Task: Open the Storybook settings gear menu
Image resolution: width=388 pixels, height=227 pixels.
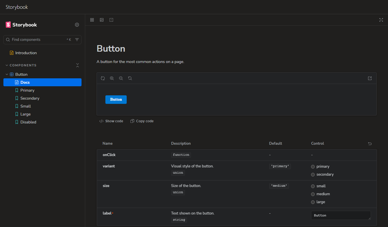Action: pyautogui.click(x=77, y=25)
